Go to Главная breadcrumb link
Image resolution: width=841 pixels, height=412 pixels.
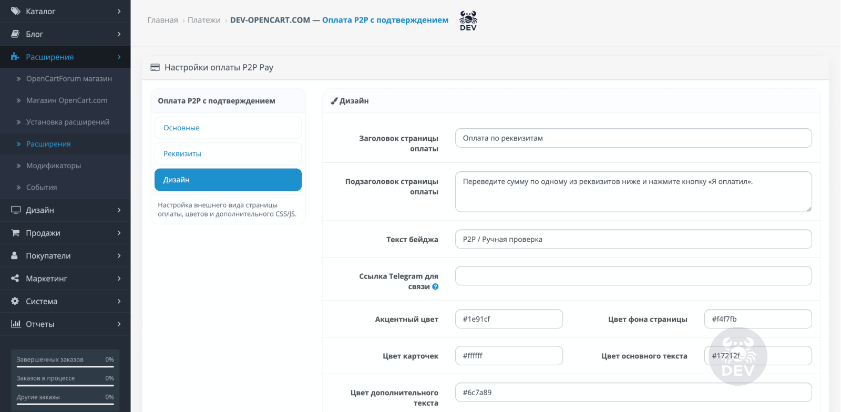(x=162, y=20)
